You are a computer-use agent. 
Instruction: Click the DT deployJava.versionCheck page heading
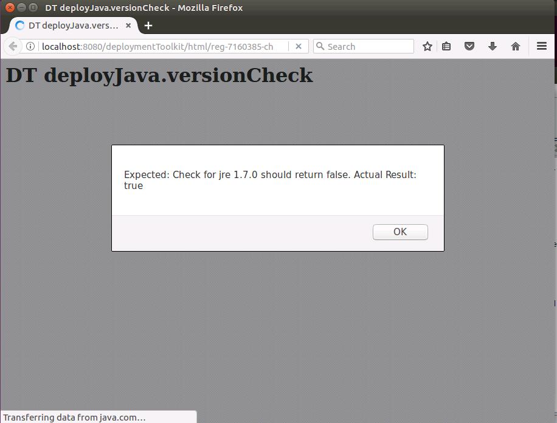point(159,75)
